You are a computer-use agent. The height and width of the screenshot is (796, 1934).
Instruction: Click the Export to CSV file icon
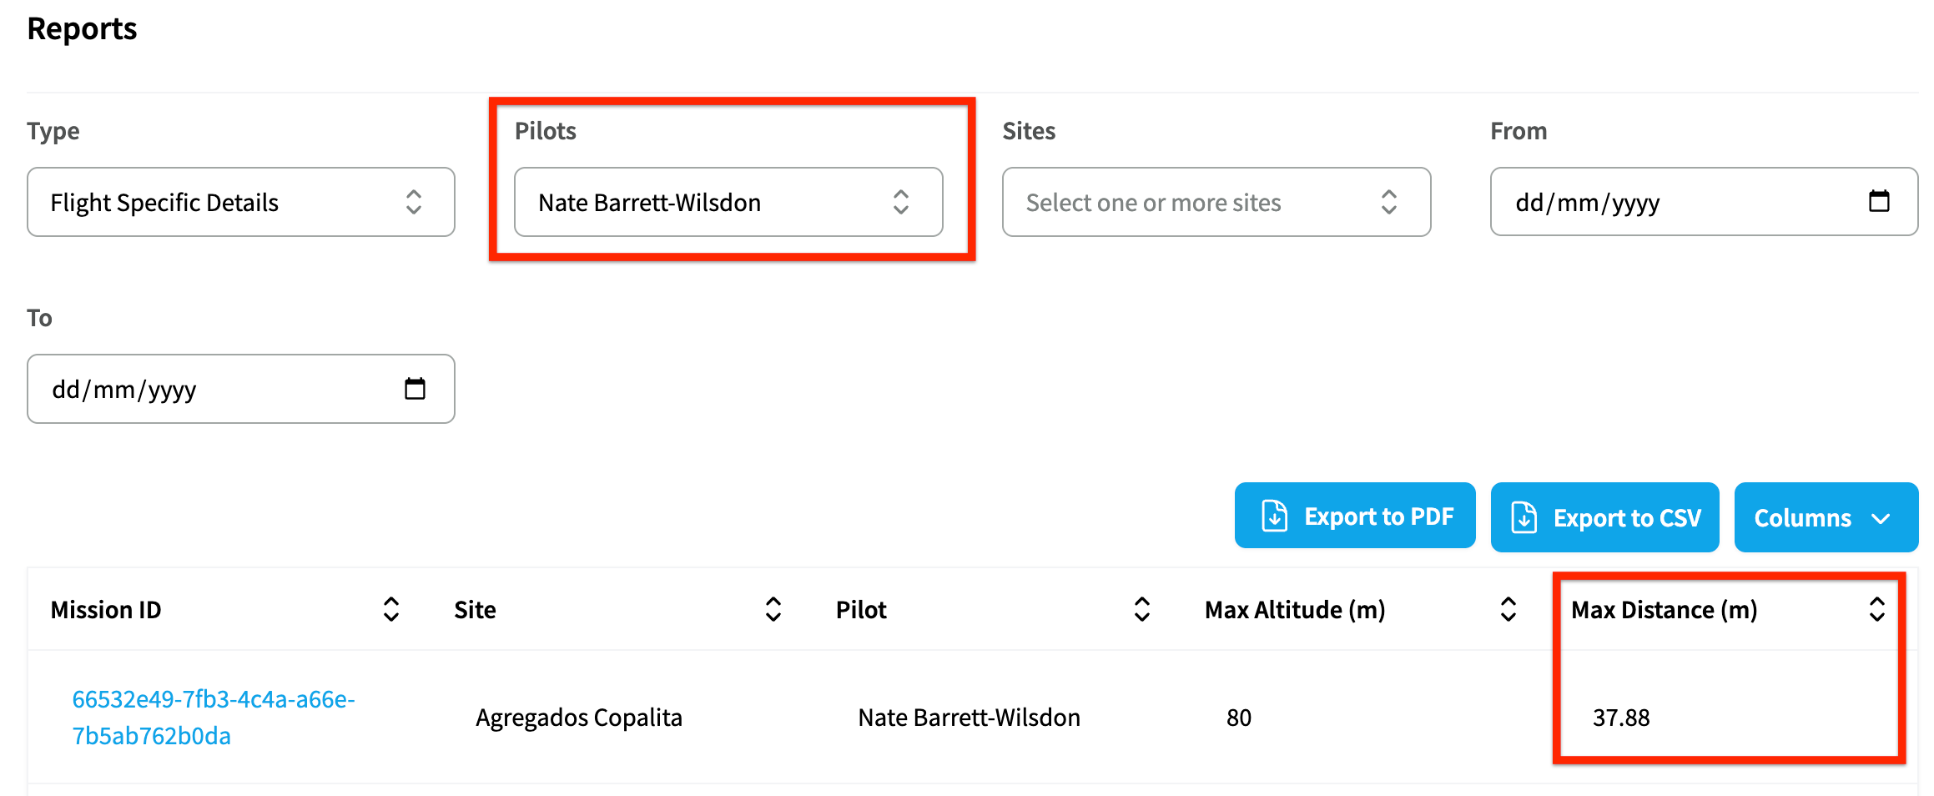(1524, 517)
